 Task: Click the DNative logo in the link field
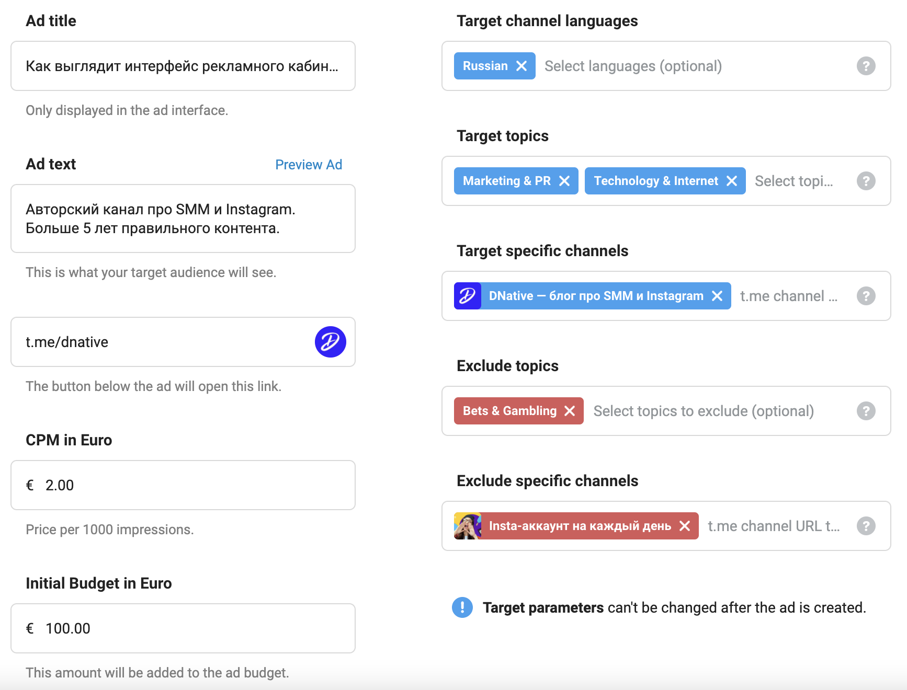point(331,342)
